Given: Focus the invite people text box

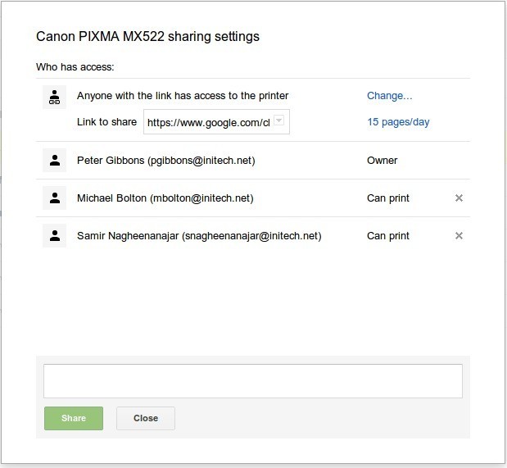Looking at the screenshot, I should point(252,381).
